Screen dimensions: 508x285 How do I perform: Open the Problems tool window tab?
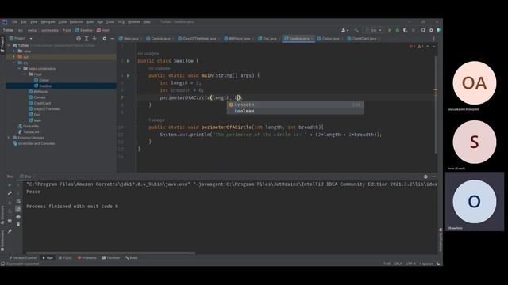tap(87, 258)
